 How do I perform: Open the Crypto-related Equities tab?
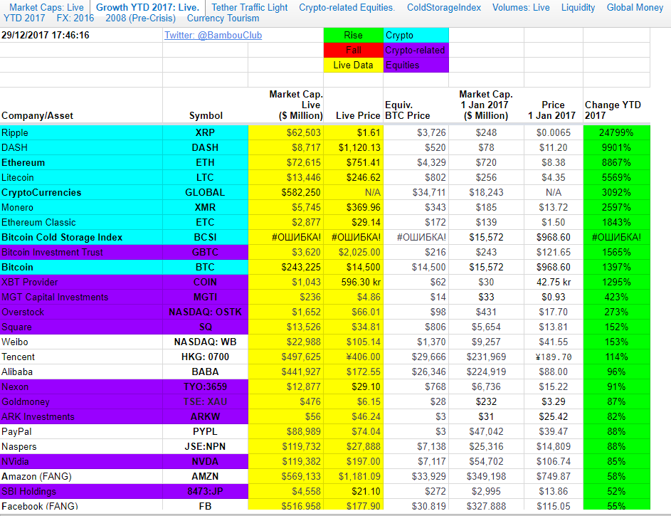tap(347, 7)
